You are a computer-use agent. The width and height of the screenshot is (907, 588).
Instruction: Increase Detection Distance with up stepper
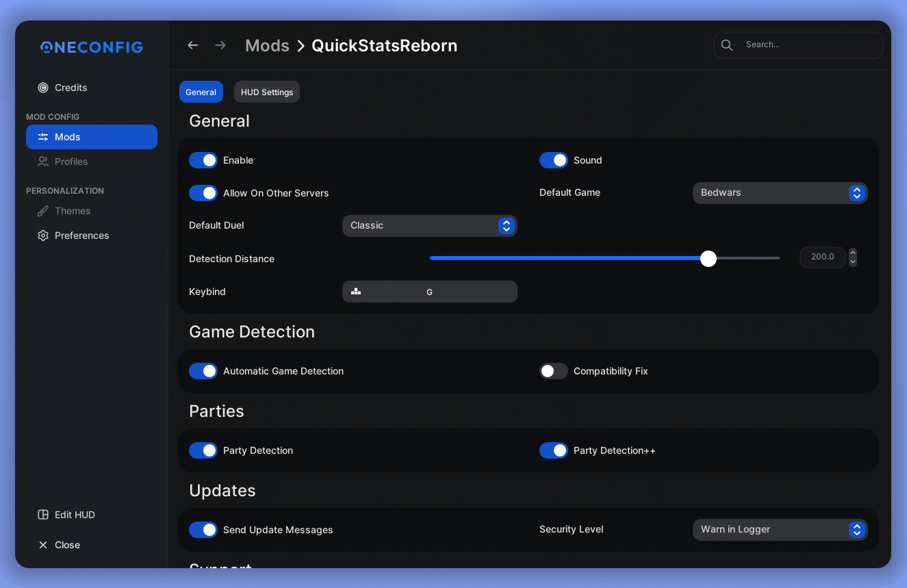[x=853, y=253]
